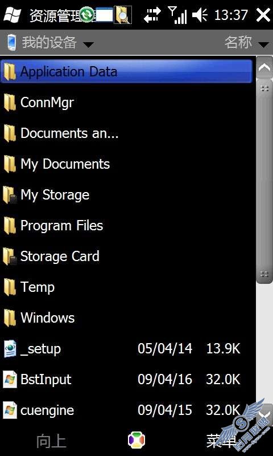
Task: Select the Application Data folder
Action: [126, 71]
